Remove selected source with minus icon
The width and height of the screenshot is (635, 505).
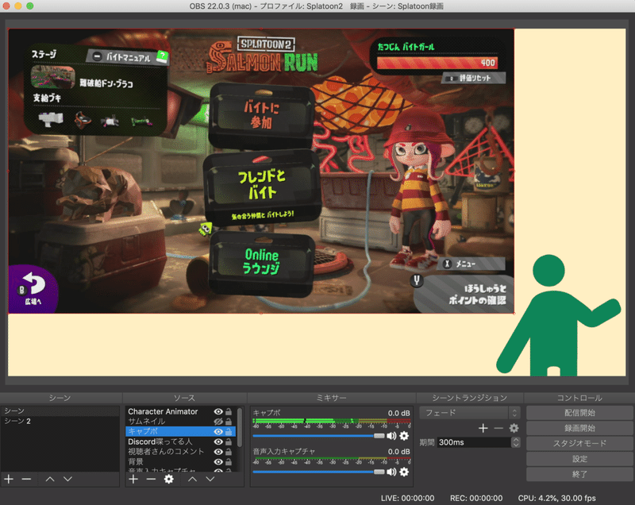point(151,479)
